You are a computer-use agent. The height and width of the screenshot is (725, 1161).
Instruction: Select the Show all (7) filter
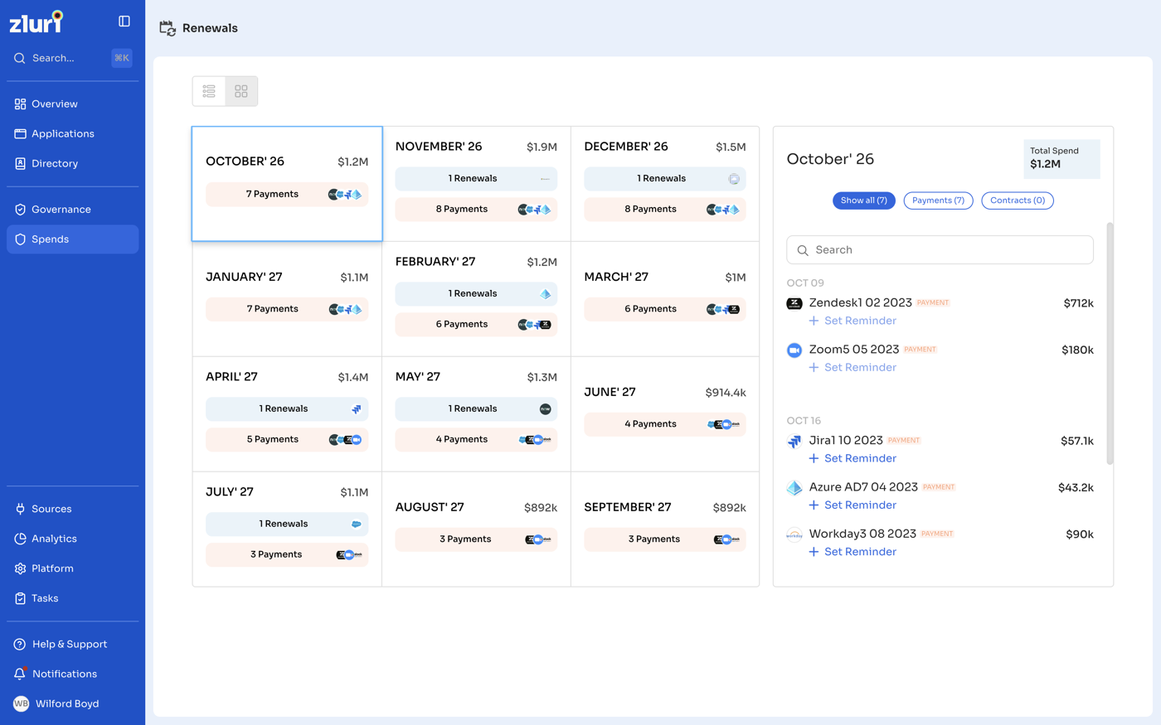[863, 201]
